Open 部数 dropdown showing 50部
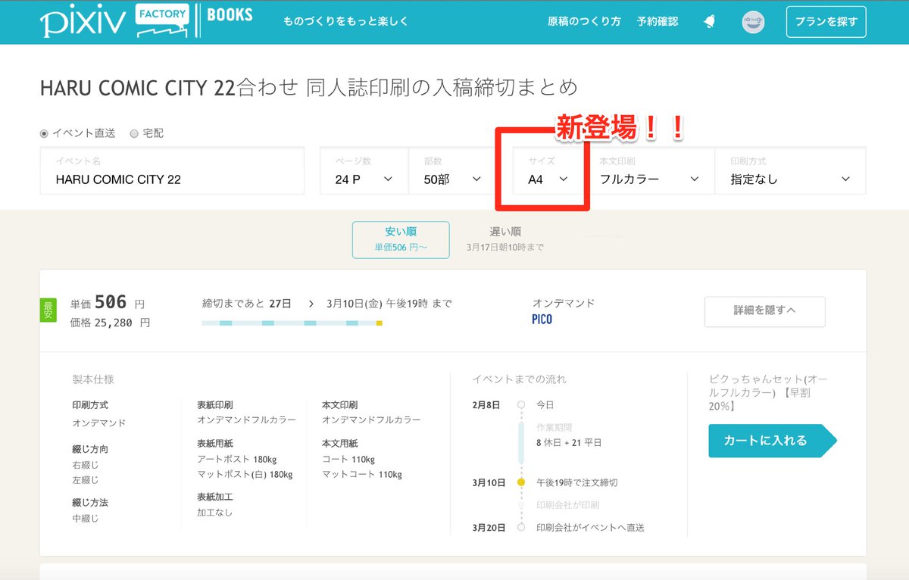 click(452, 170)
